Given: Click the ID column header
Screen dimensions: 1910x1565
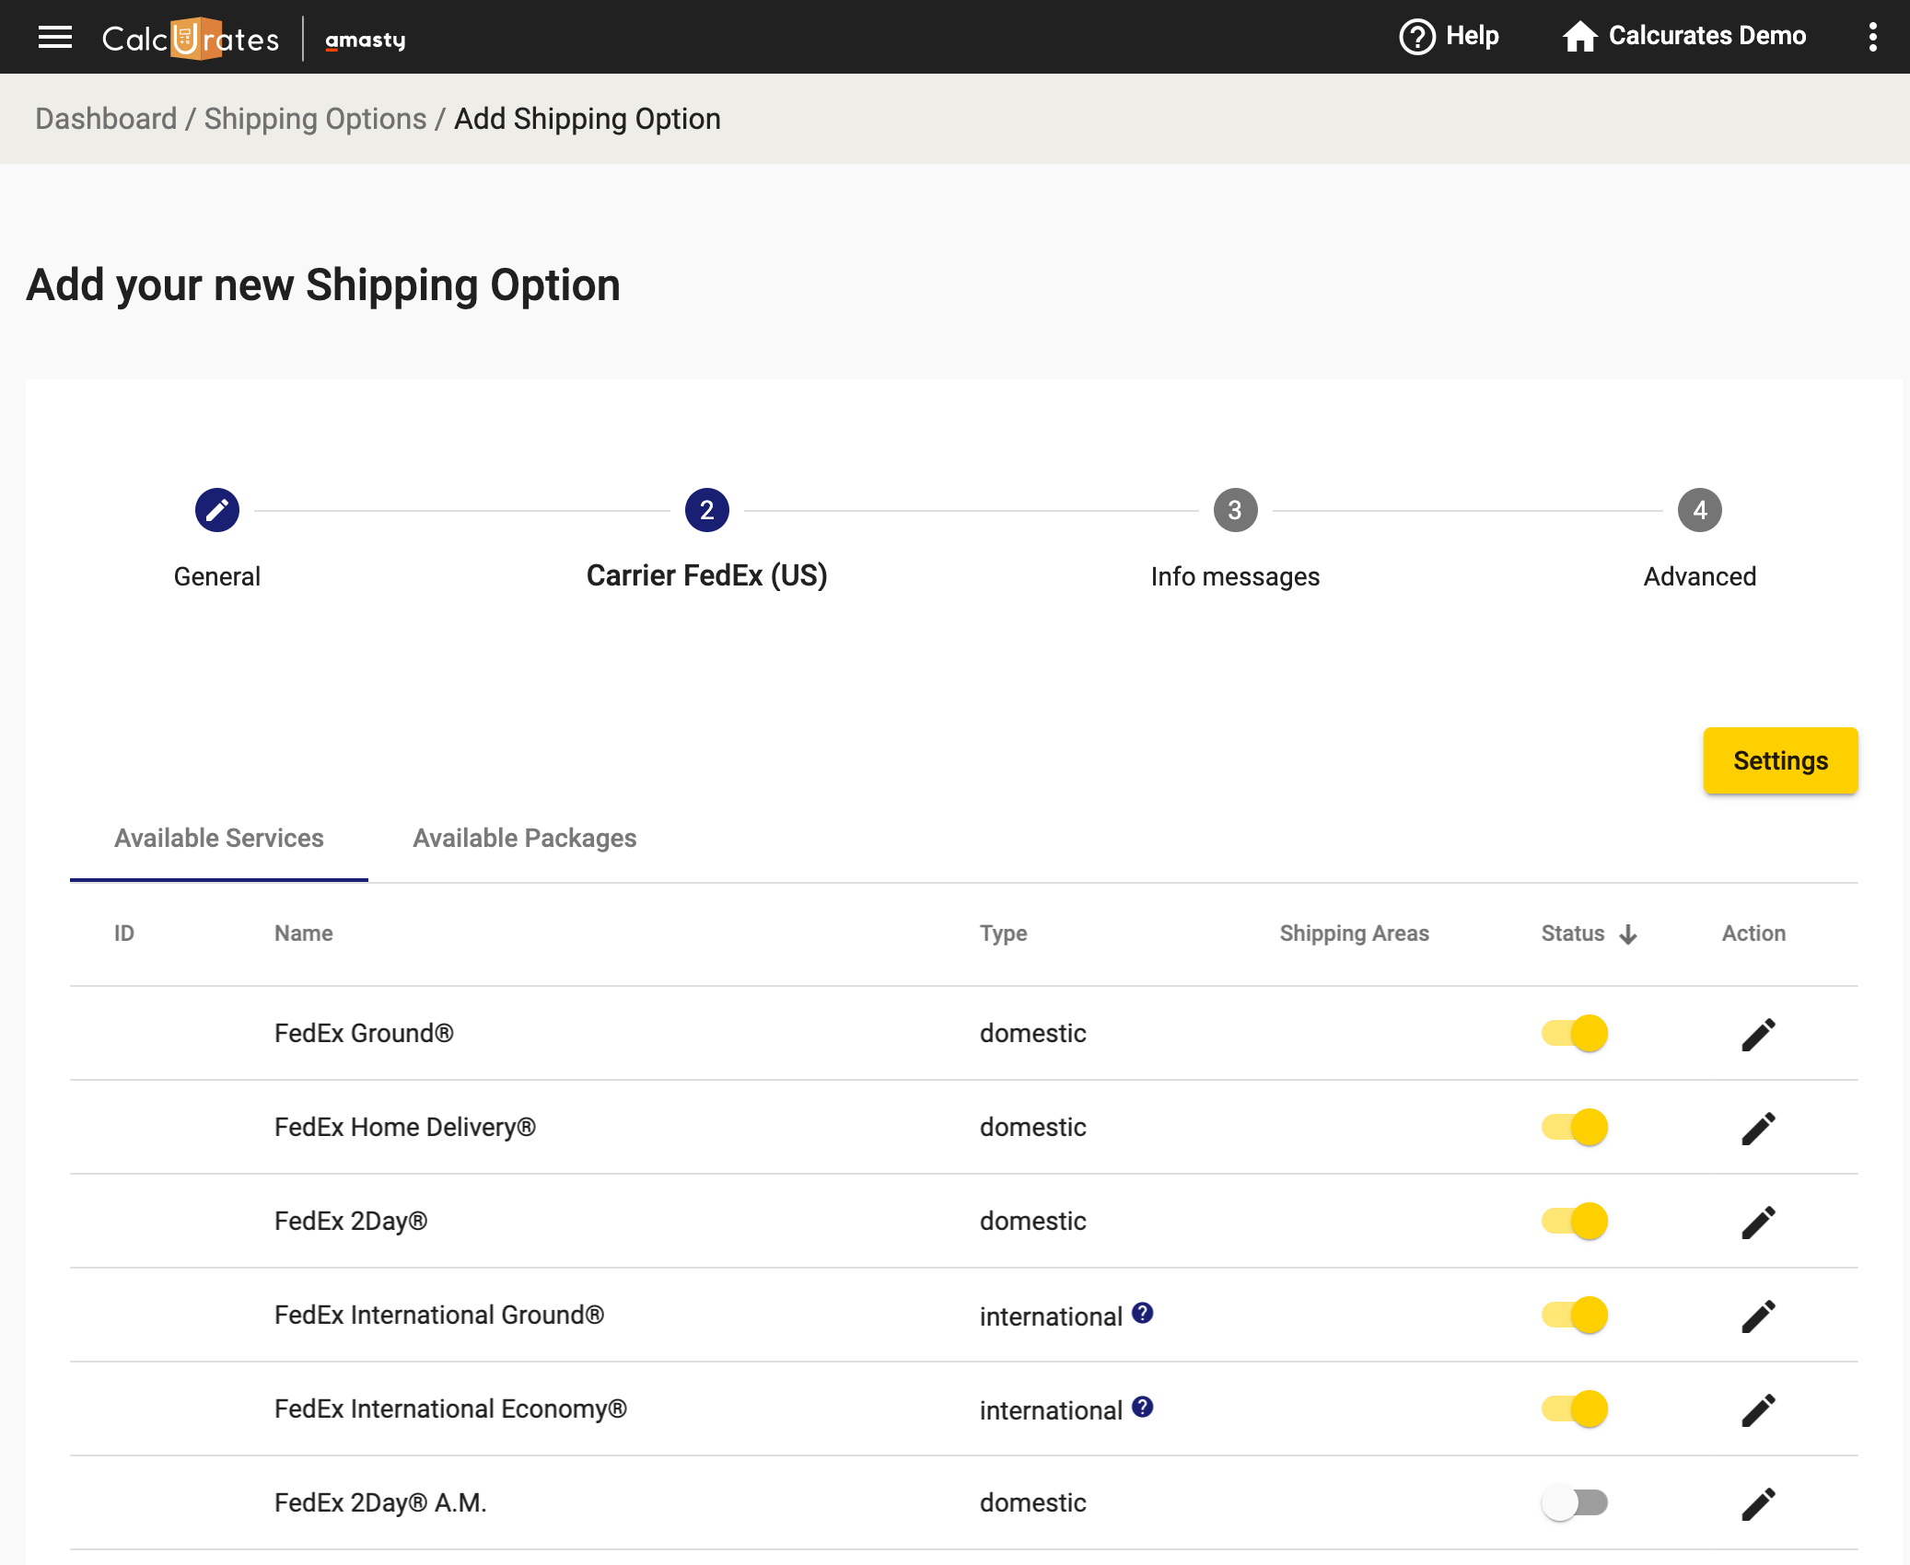Looking at the screenshot, I should (124, 933).
